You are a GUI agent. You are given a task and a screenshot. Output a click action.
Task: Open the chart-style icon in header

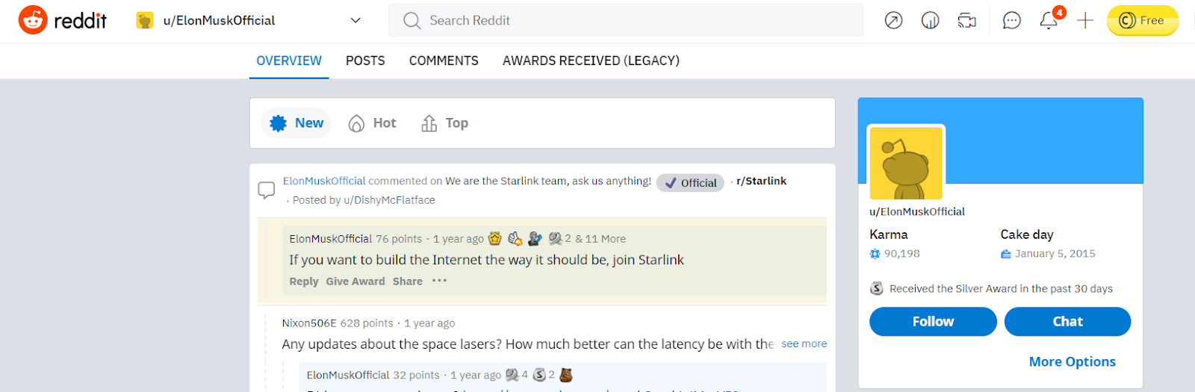(930, 20)
